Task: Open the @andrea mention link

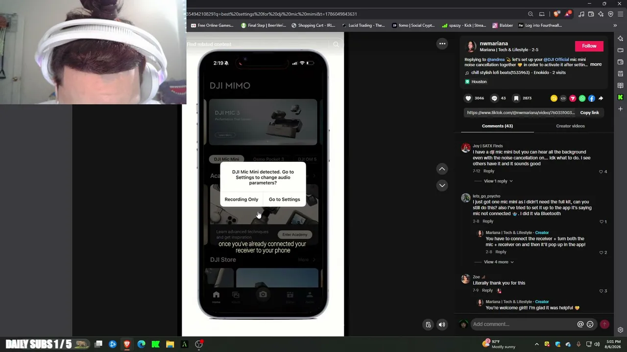Action: click(496, 60)
